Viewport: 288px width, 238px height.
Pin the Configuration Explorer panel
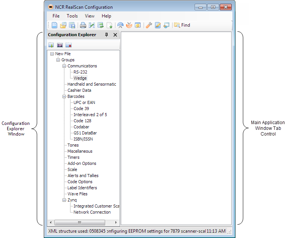106,35
